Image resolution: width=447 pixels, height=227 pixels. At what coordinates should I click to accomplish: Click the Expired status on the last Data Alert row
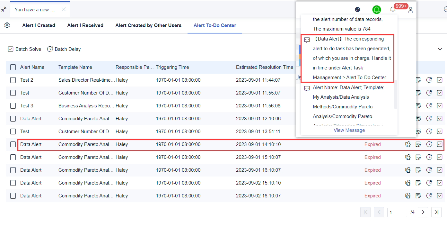pyautogui.click(x=372, y=195)
